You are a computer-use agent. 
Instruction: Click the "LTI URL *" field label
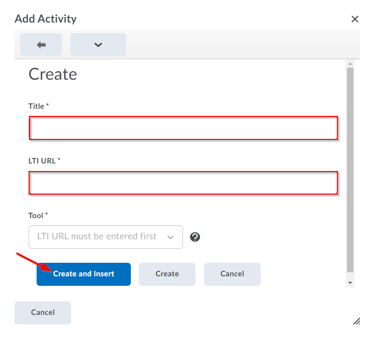(x=44, y=160)
